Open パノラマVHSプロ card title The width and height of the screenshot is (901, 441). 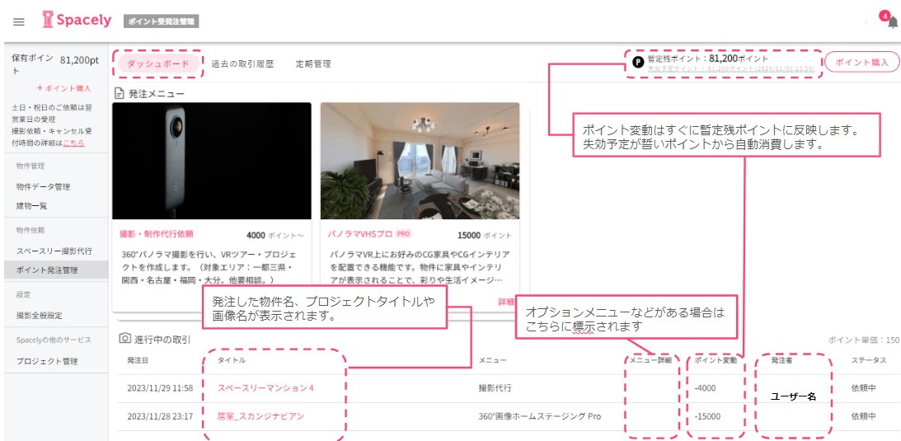click(359, 234)
